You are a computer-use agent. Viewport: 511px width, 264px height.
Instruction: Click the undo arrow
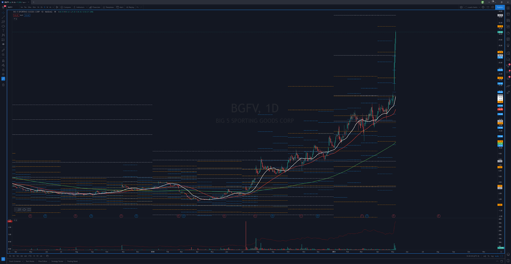pyautogui.click(x=138, y=7)
